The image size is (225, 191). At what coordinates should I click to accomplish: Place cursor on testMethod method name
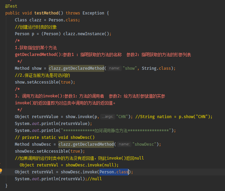click(x=46, y=13)
